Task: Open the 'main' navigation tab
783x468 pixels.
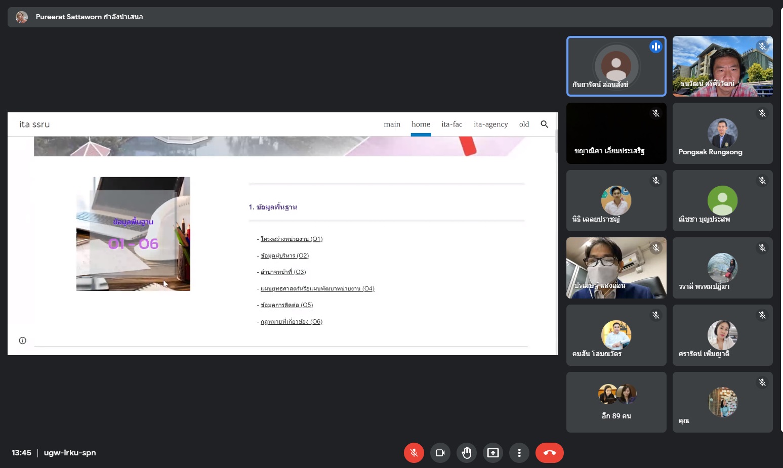Action: click(x=392, y=124)
